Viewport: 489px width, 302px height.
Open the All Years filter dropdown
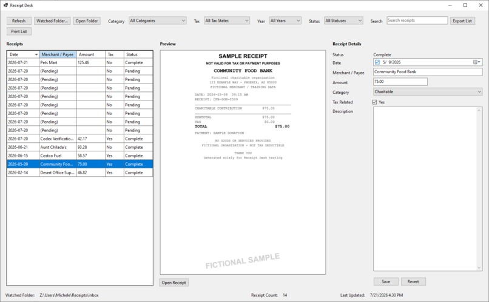pyautogui.click(x=285, y=21)
